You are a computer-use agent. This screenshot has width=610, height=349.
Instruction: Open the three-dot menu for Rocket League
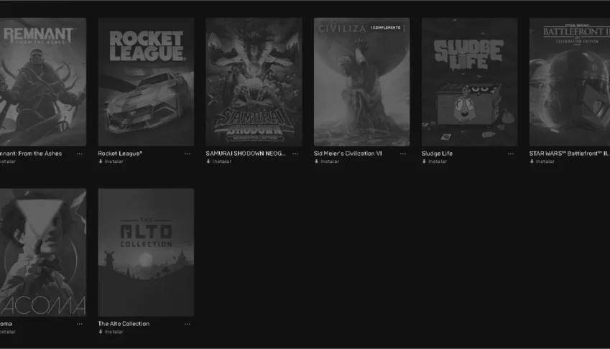coord(187,154)
